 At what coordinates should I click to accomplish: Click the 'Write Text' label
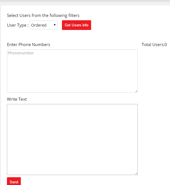[x=17, y=99]
